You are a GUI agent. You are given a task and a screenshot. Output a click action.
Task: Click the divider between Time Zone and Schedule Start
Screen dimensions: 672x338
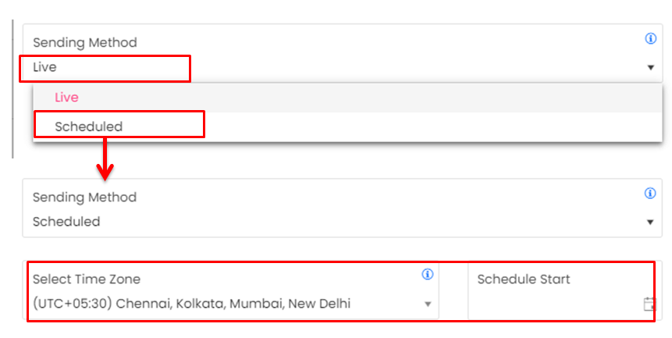coord(453,291)
